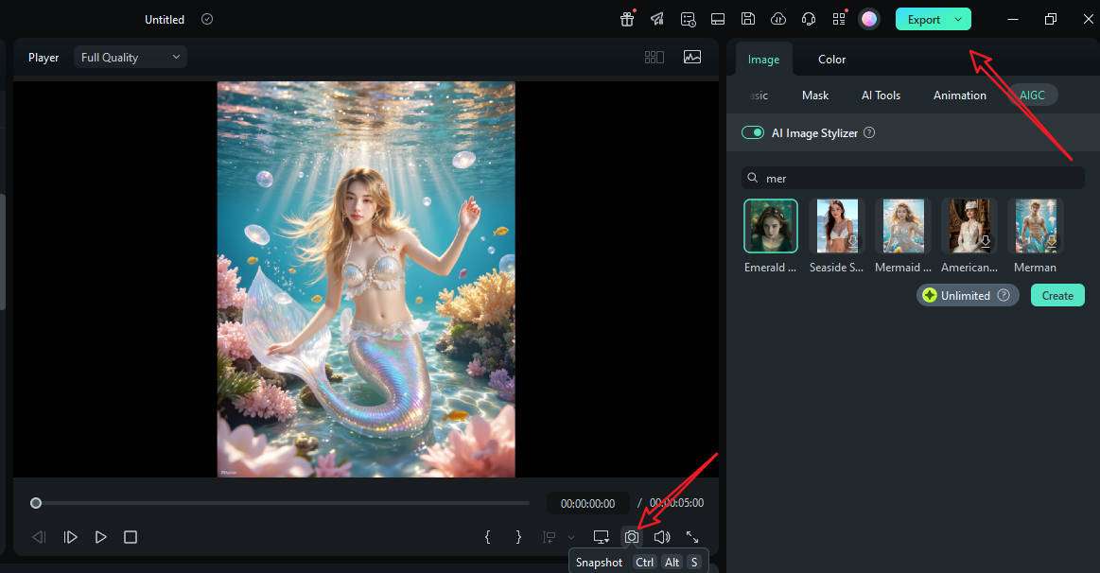Click the volume speaker icon
The image size is (1100, 573).
(661, 537)
